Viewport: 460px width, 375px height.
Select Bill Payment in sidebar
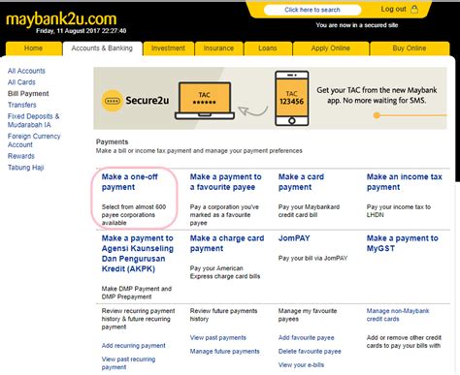pyautogui.click(x=28, y=94)
